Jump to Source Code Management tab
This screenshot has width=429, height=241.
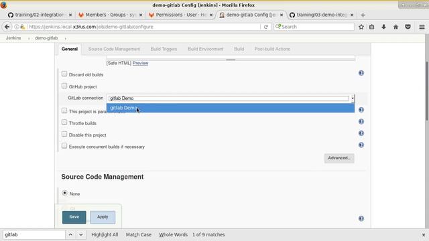point(114,49)
